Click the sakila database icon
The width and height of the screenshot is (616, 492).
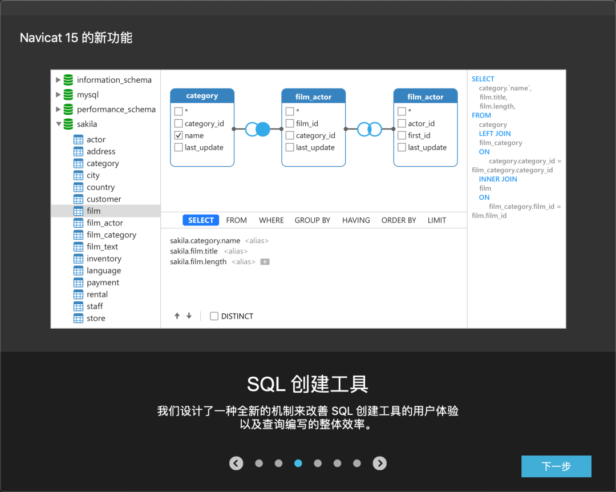point(68,124)
